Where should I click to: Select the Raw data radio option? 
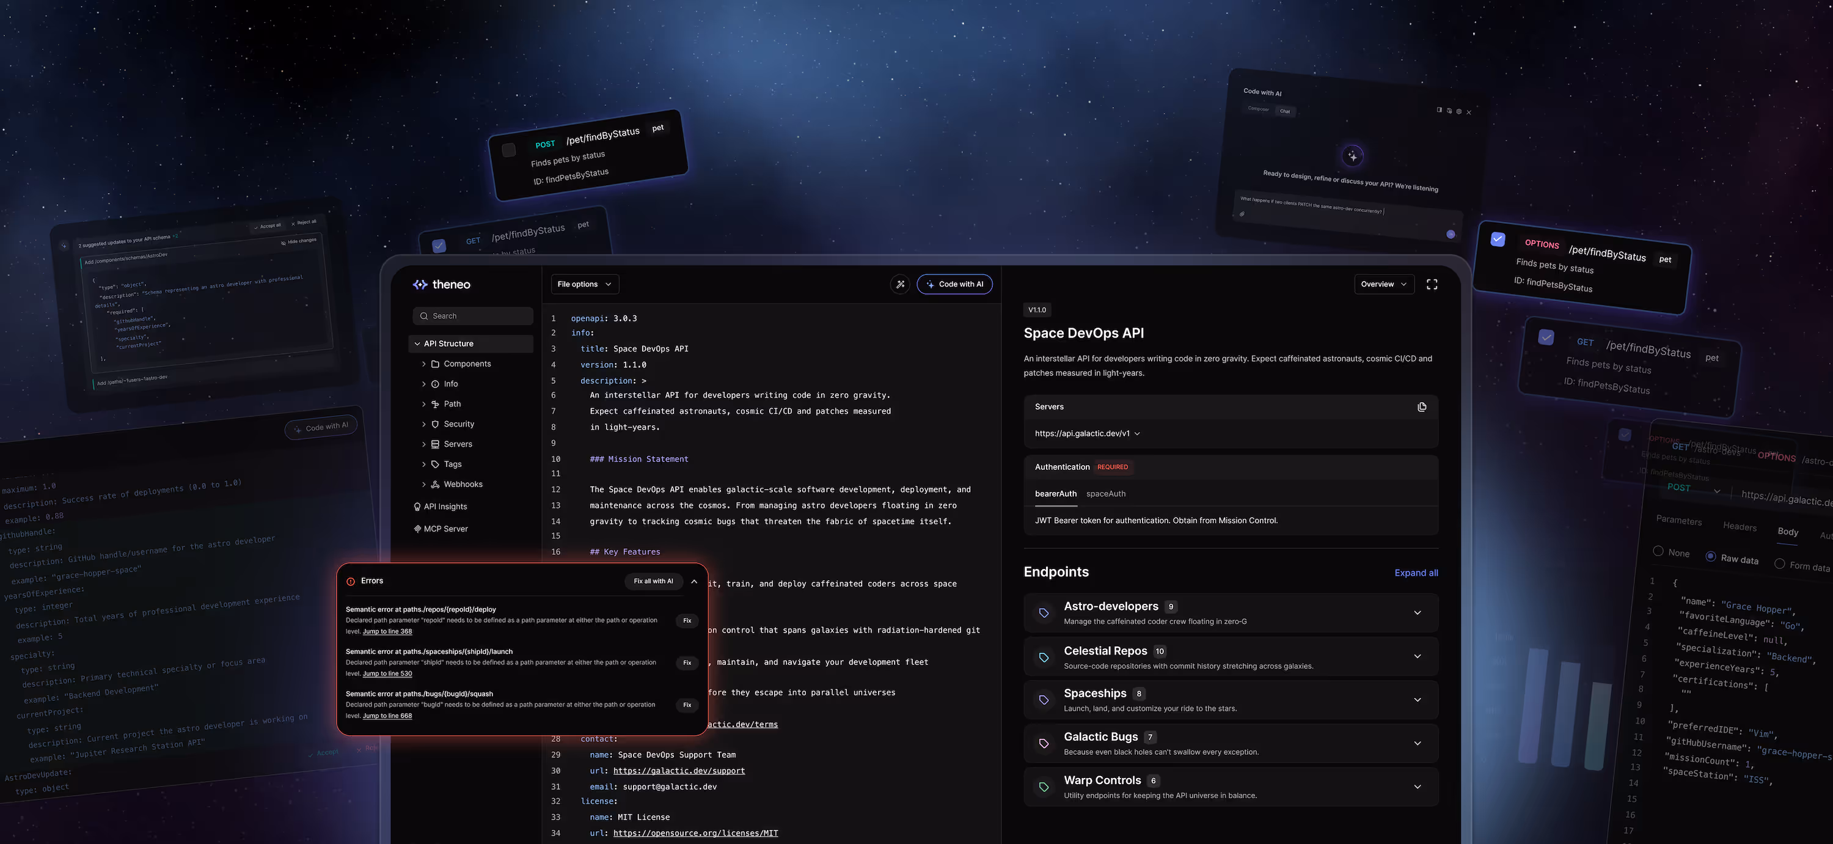tap(1711, 556)
